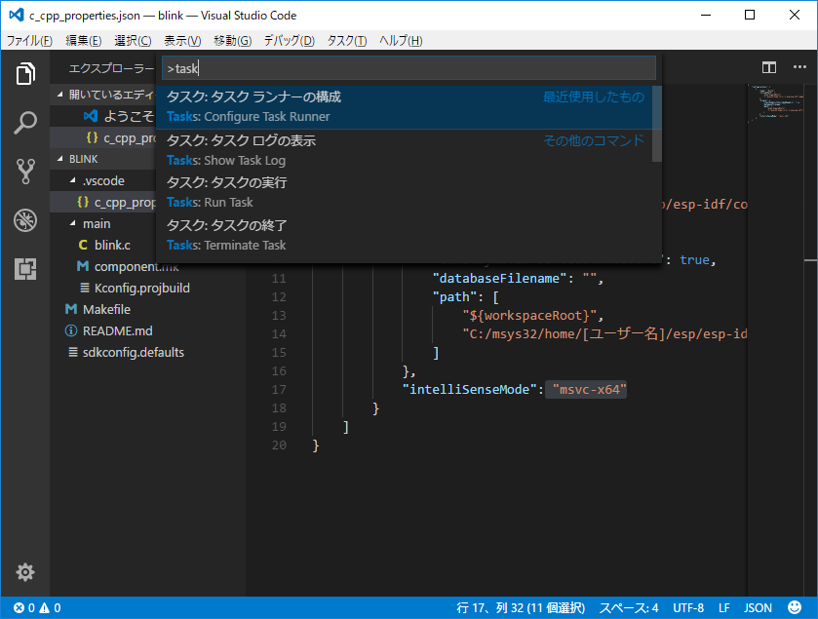This screenshot has width=818, height=619.
Task: Open component.mk in main folder
Action: [147, 266]
